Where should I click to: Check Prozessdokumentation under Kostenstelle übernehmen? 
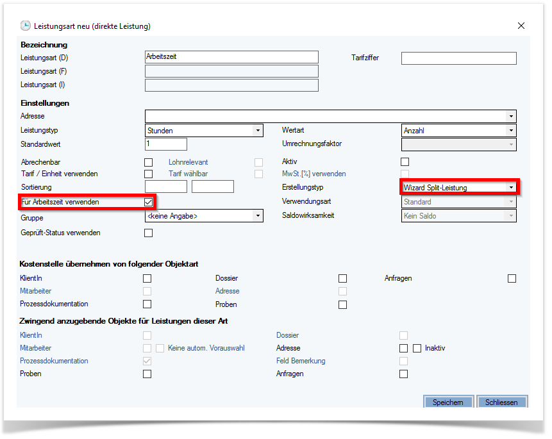(x=147, y=304)
